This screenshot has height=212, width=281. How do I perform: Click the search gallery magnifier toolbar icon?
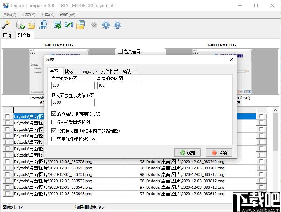tap(43, 25)
